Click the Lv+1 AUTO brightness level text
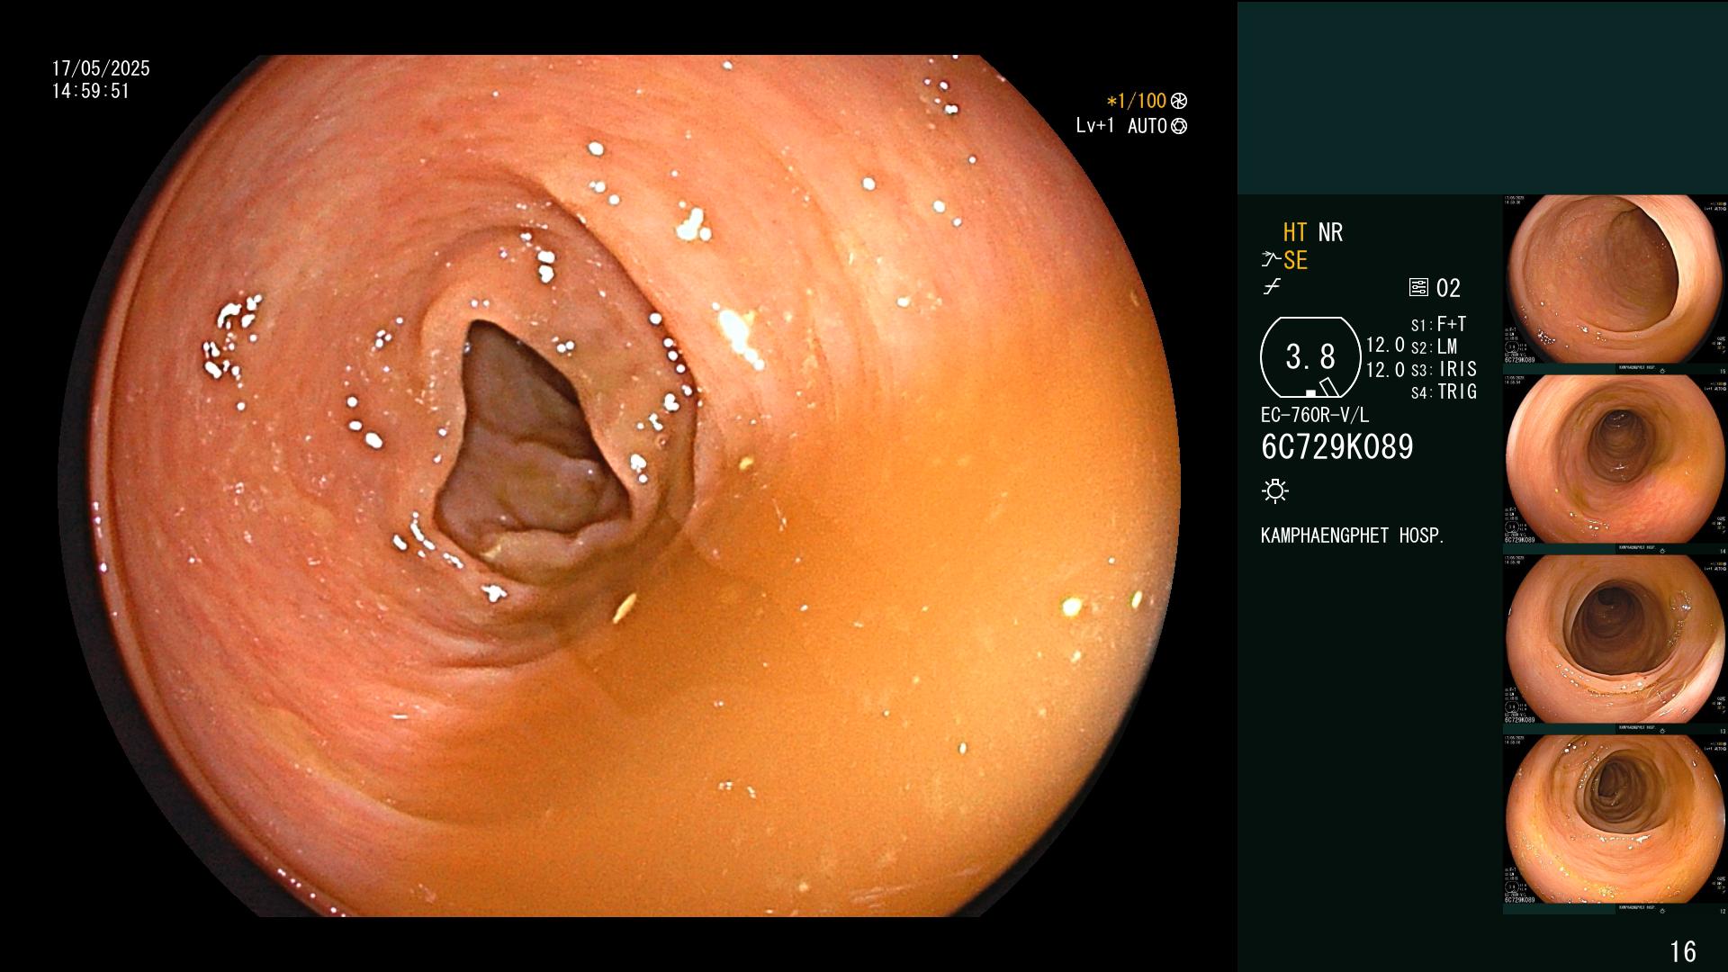Viewport: 1728px width, 972px height. coord(1121,126)
